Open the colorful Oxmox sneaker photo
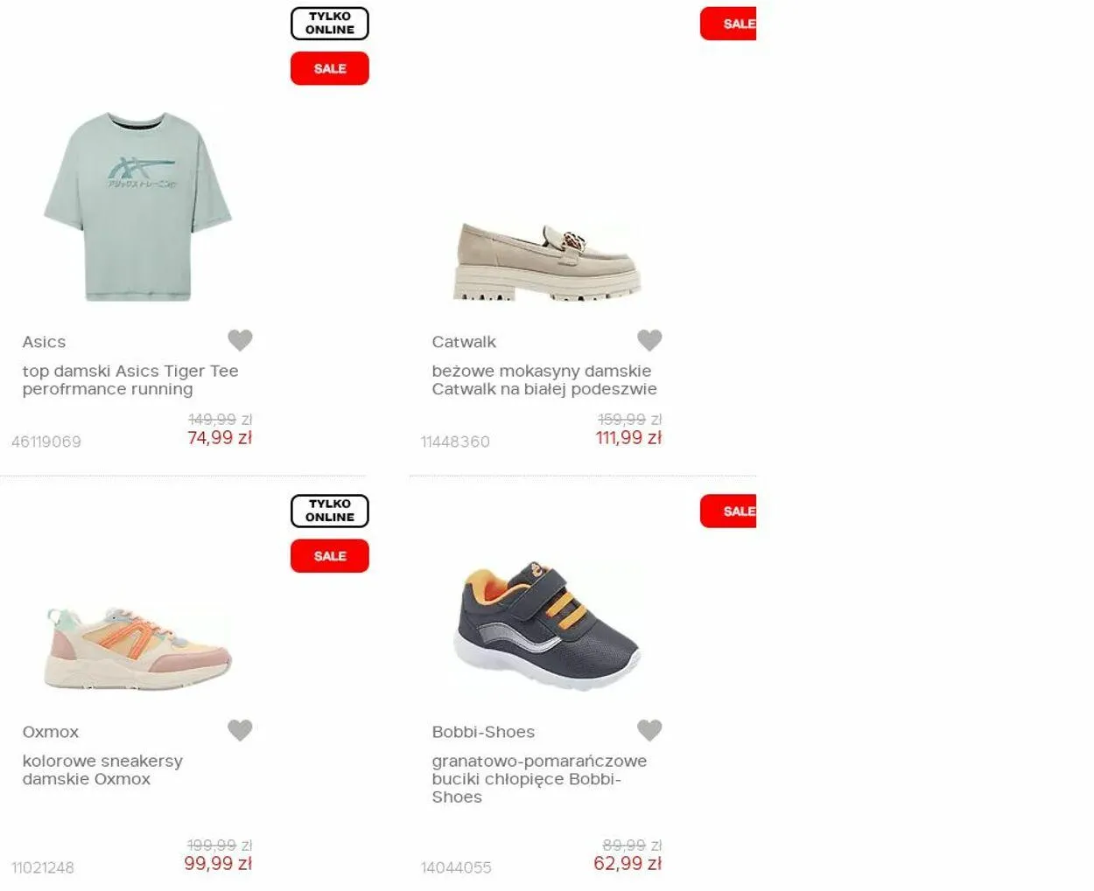 [138, 648]
